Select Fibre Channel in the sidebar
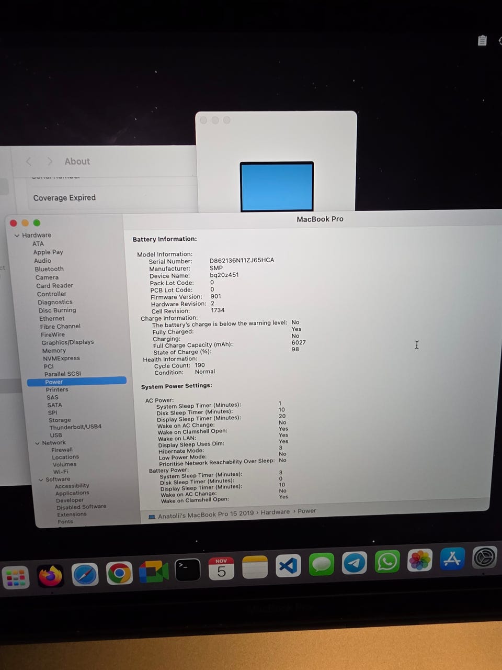The image size is (502, 670). (x=60, y=327)
